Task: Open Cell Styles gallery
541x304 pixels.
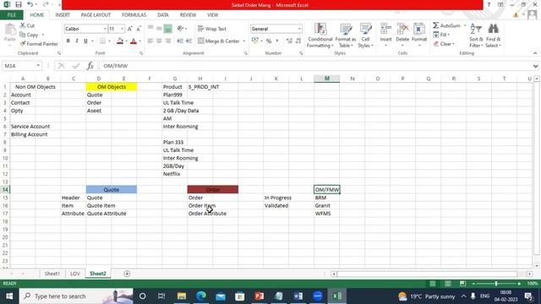Action: 365,35
